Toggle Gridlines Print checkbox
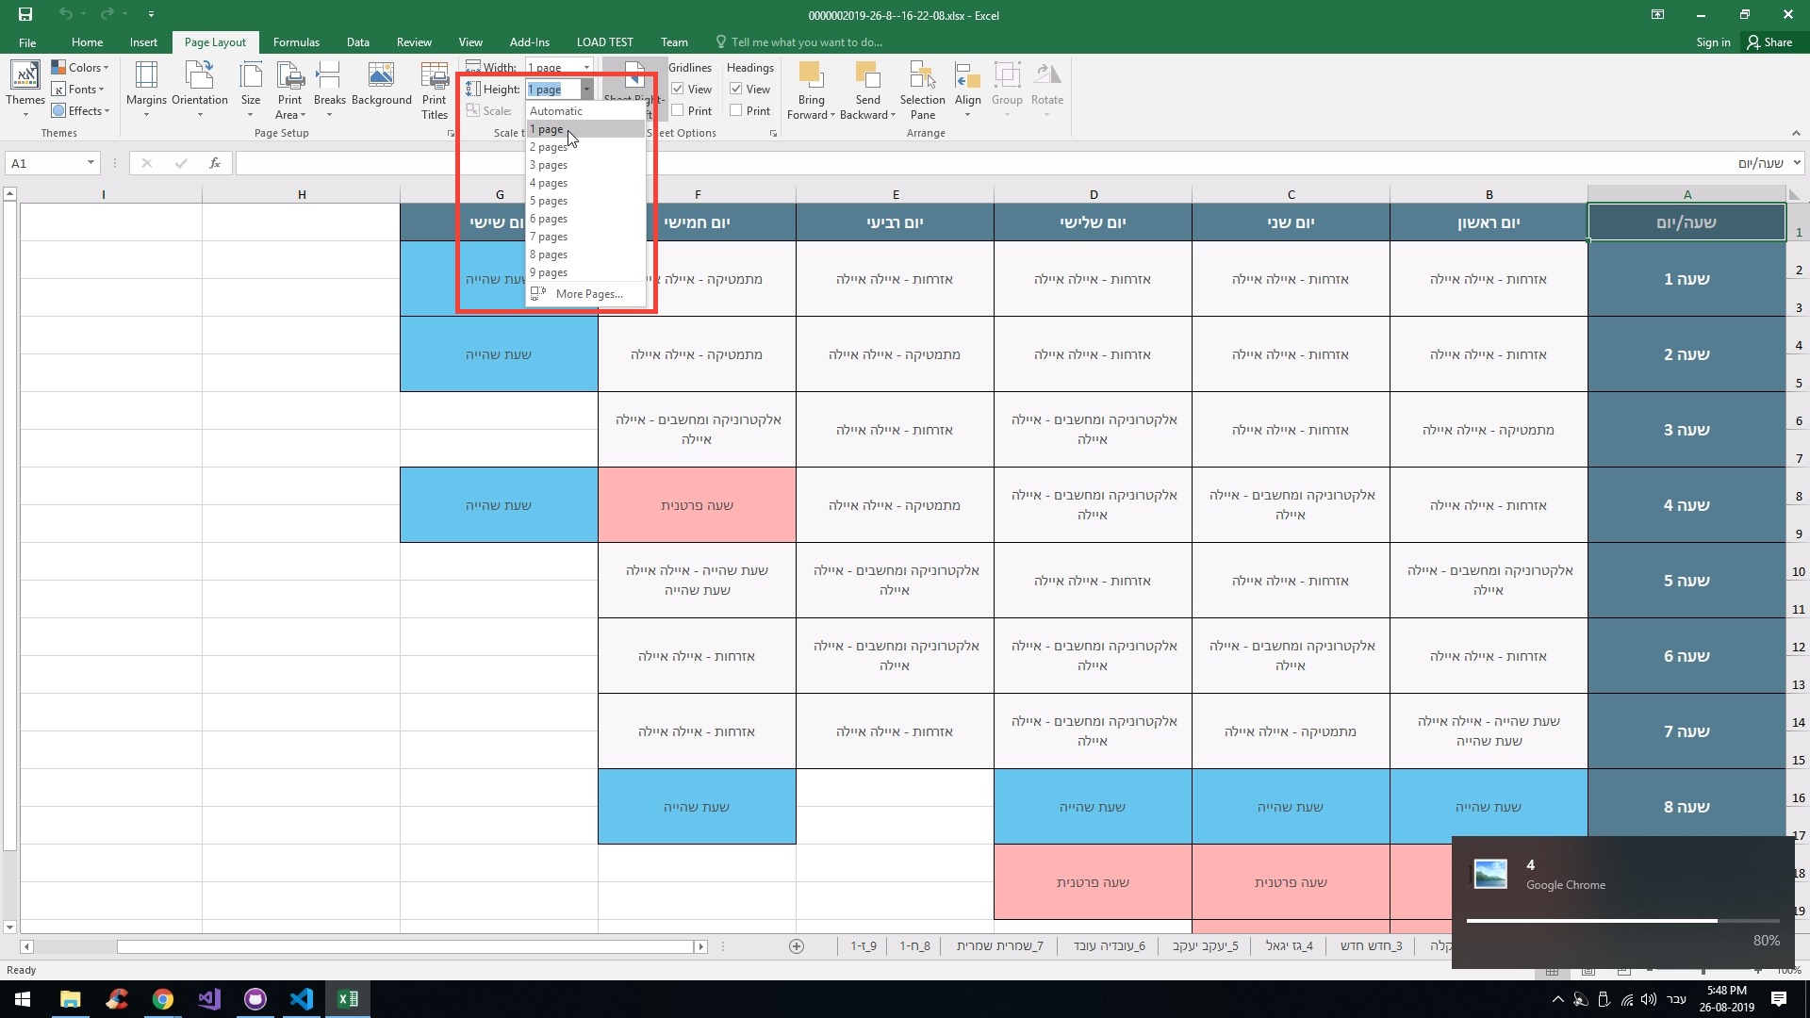 point(678,110)
